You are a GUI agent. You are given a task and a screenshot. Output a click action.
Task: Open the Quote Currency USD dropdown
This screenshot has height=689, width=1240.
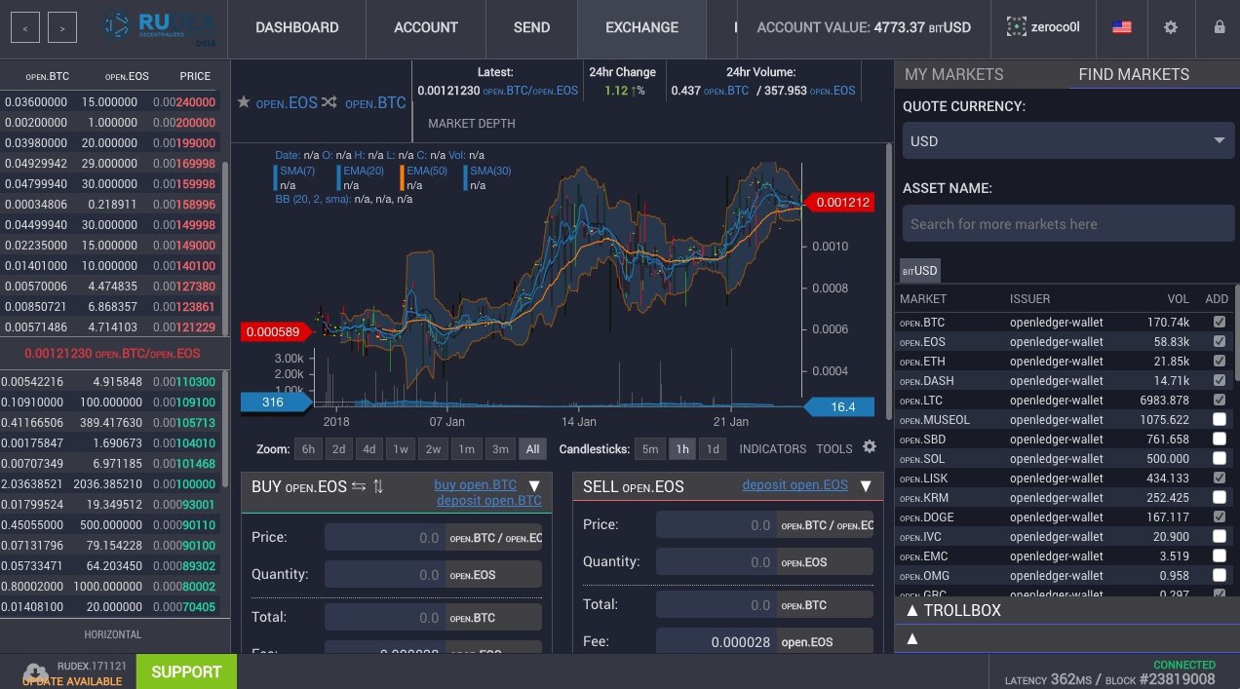(x=1068, y=140)
